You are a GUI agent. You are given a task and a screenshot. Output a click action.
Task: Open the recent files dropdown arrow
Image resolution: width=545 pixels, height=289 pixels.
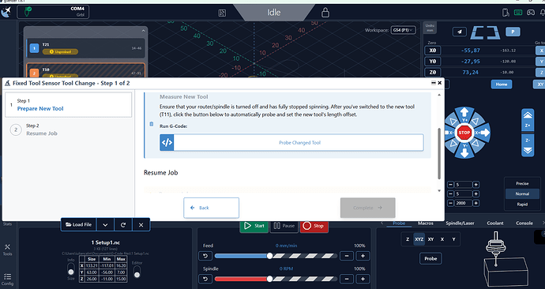click(105, 225)
